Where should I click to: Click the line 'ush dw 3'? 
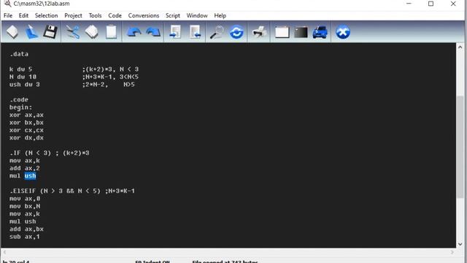click(24, 85)
